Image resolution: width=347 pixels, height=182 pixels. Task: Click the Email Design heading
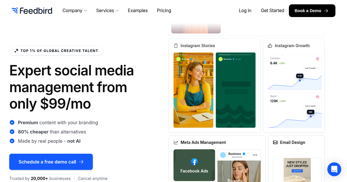293,142
